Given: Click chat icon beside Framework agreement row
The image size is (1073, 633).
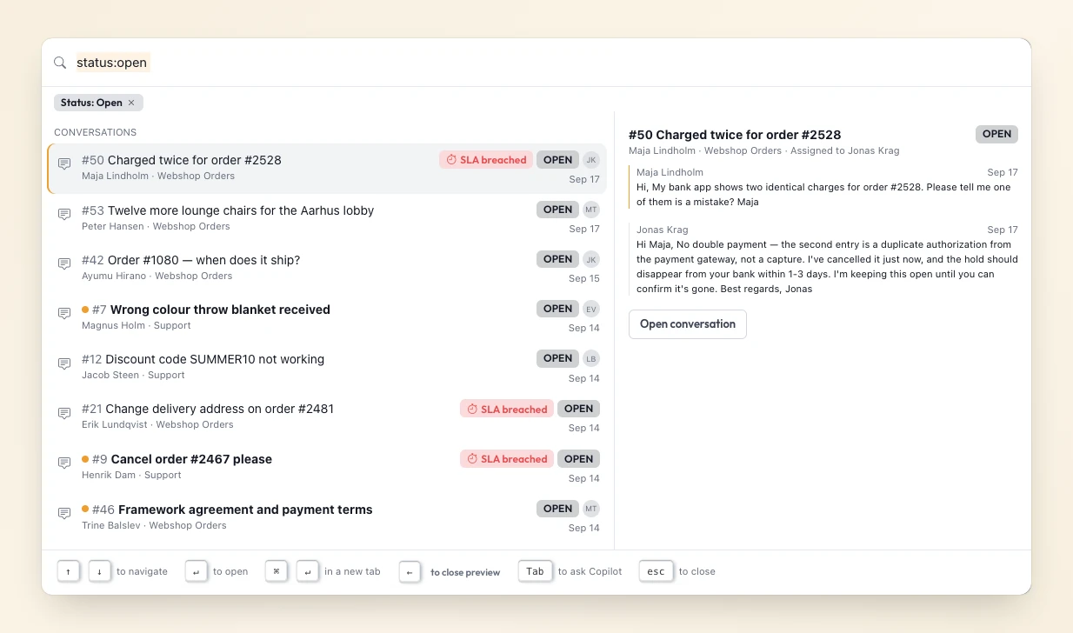Looking at the screenshot, I should (64, 514).
